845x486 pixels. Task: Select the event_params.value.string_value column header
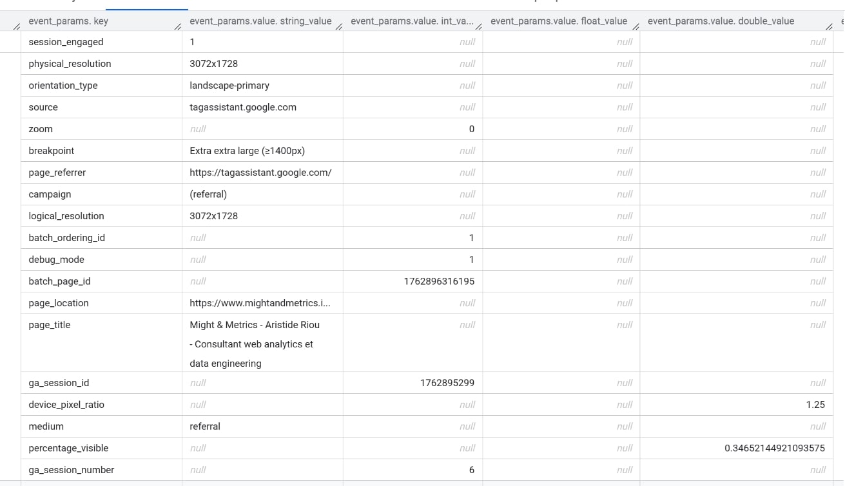point(260,21)
